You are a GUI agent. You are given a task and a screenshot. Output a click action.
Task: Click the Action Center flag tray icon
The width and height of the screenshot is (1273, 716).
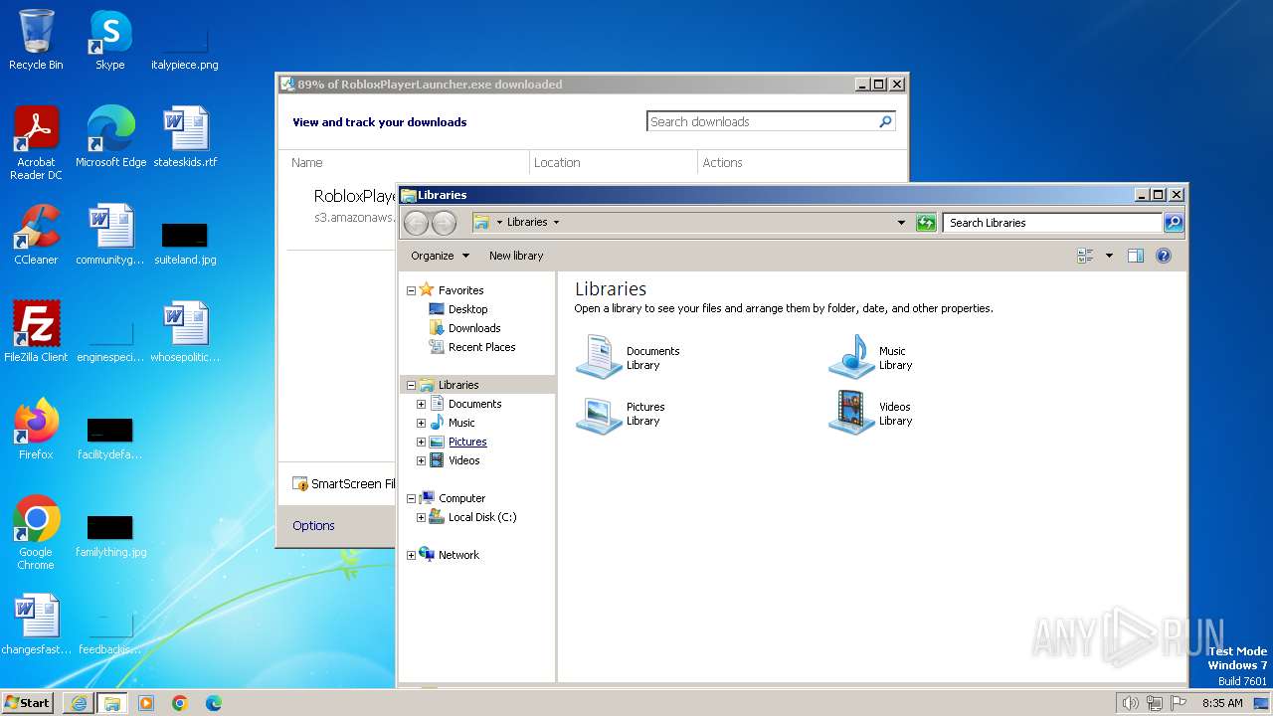click(1179, 703)
